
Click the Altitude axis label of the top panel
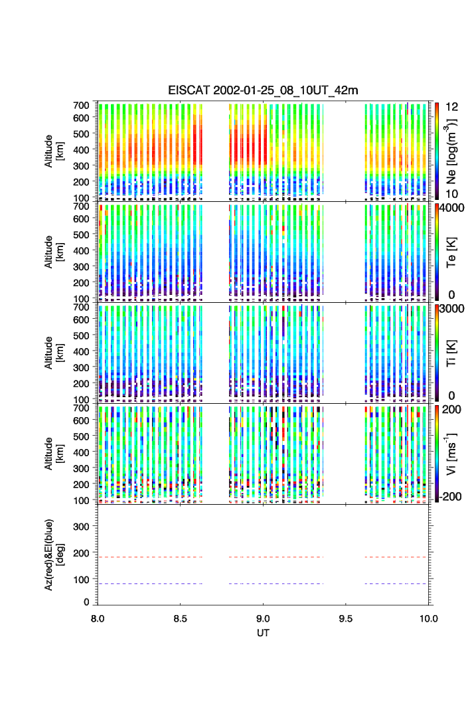(52, 151)
